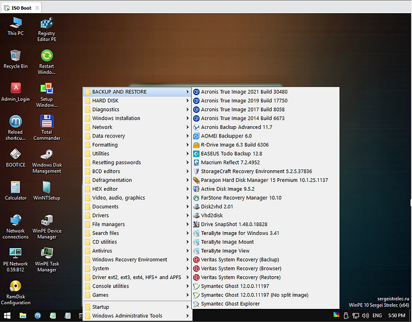Expand the Data recovery submenu arrow
Viewport: 412px width, 322px height.
[187, 136]
